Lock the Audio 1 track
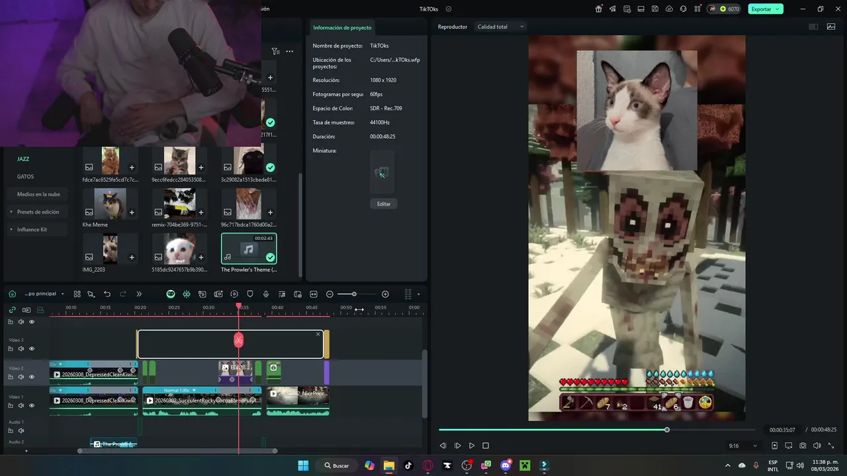The height and width of the screenshot is (476, 847). (x=10, y=430)
